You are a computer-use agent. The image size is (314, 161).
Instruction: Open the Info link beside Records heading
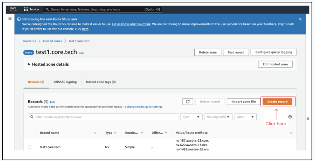click(53, 102)
